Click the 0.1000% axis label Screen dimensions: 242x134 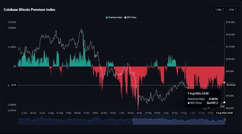(x=12, y=47)
